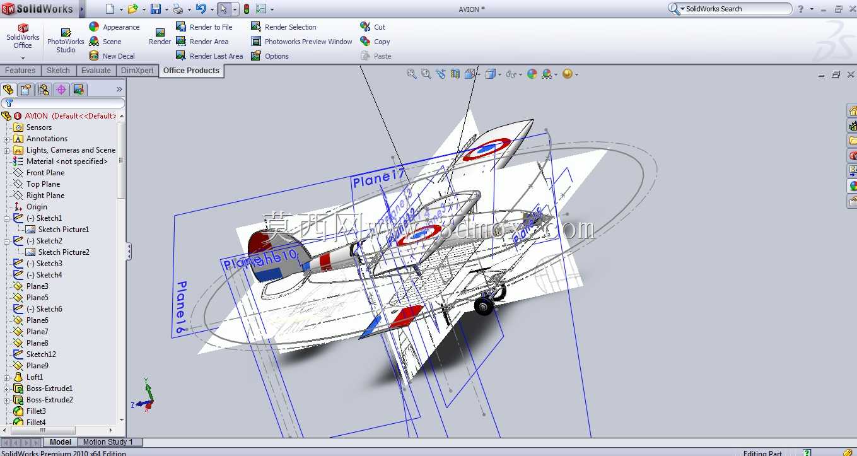The image size is (857, 456).
Task: Click Zoom to Area in view toolbar
Action: point(426,74)
